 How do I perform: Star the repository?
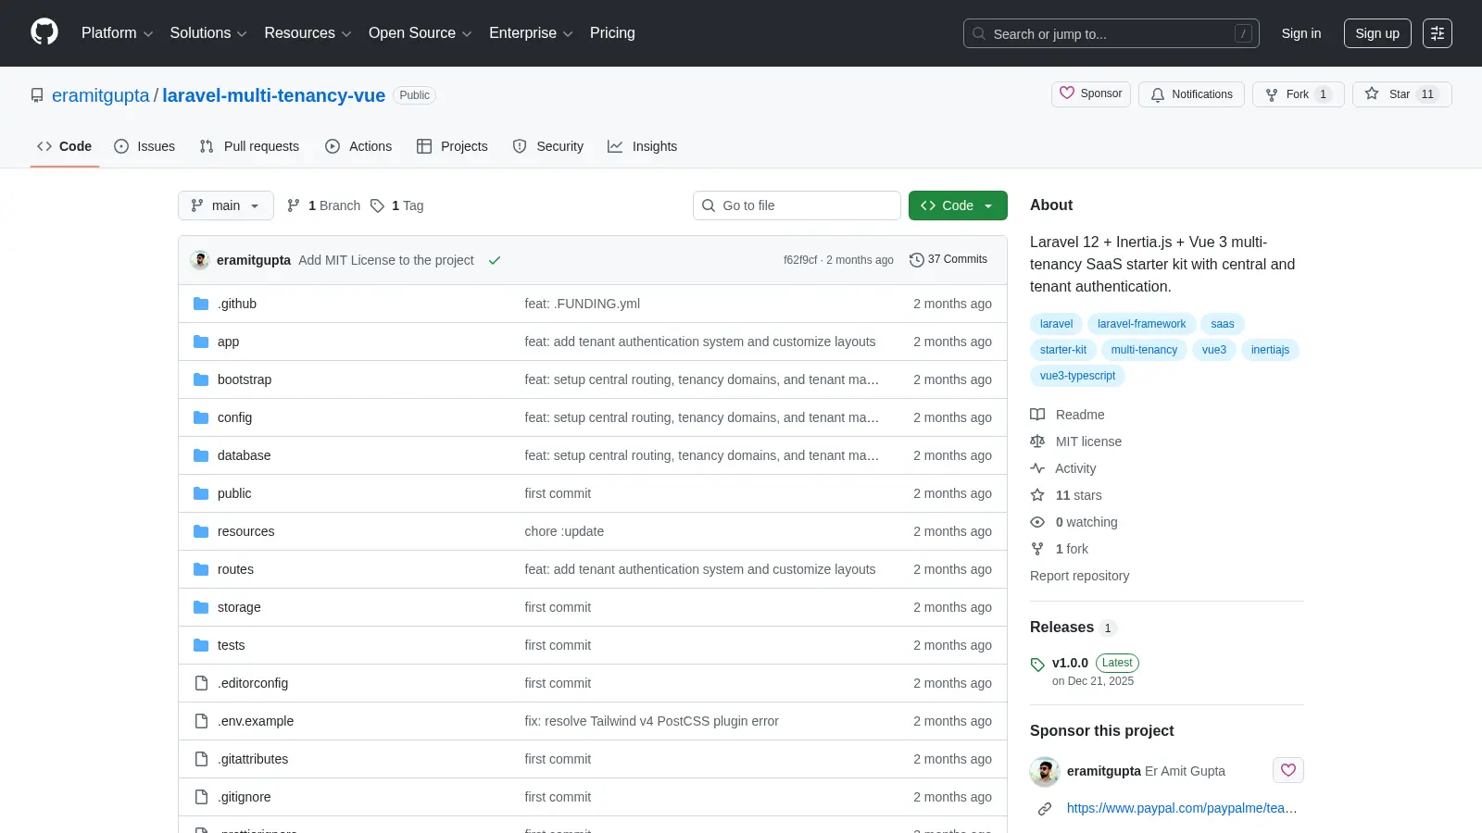point(1401,94)
